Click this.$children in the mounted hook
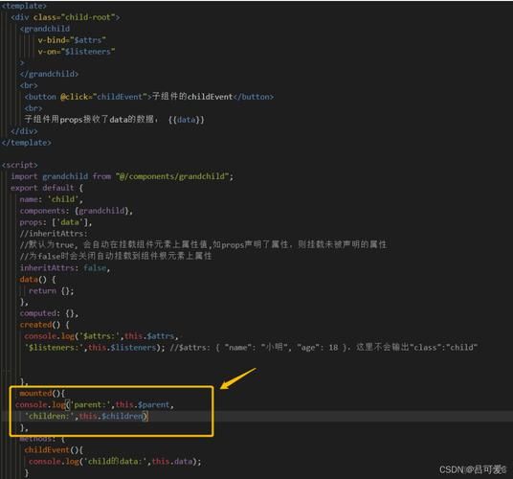This screenshot has height=479, width=513. point(111,417)
